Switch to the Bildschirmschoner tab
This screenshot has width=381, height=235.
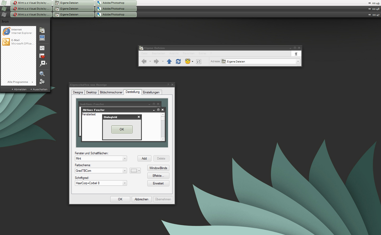[111, 92]
